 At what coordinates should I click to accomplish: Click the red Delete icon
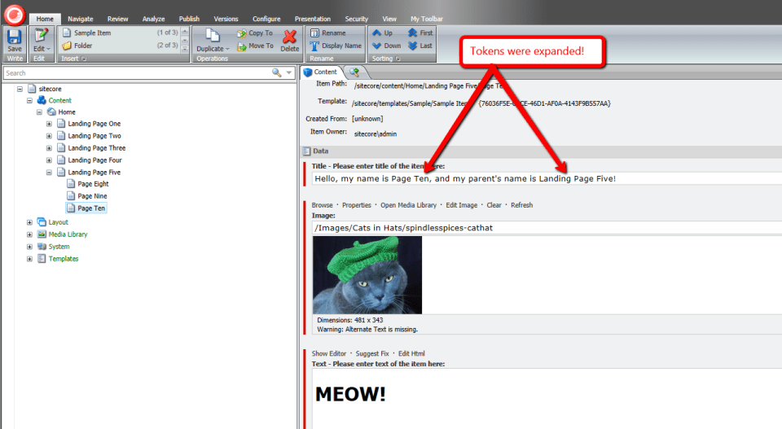click(x=290, y=39)
